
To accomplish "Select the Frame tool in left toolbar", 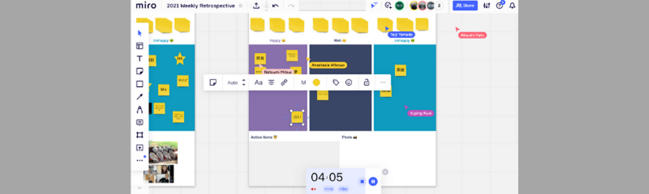I will (x=140, y=135).
